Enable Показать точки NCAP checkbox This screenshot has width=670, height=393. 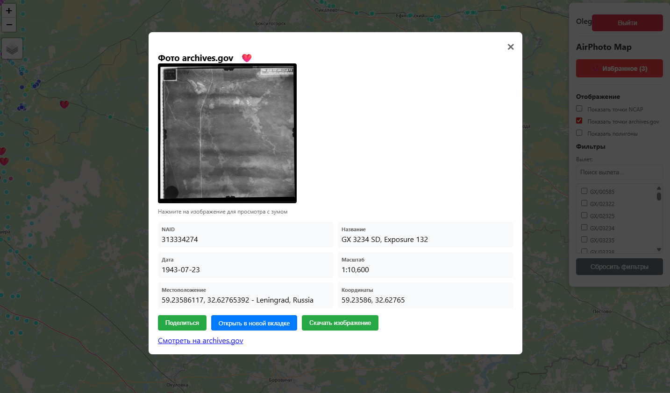pos(579,109)
